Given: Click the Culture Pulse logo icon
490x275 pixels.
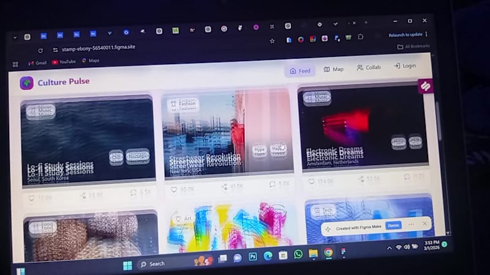Looking at the screenshot, I should [x=26, y=83].
